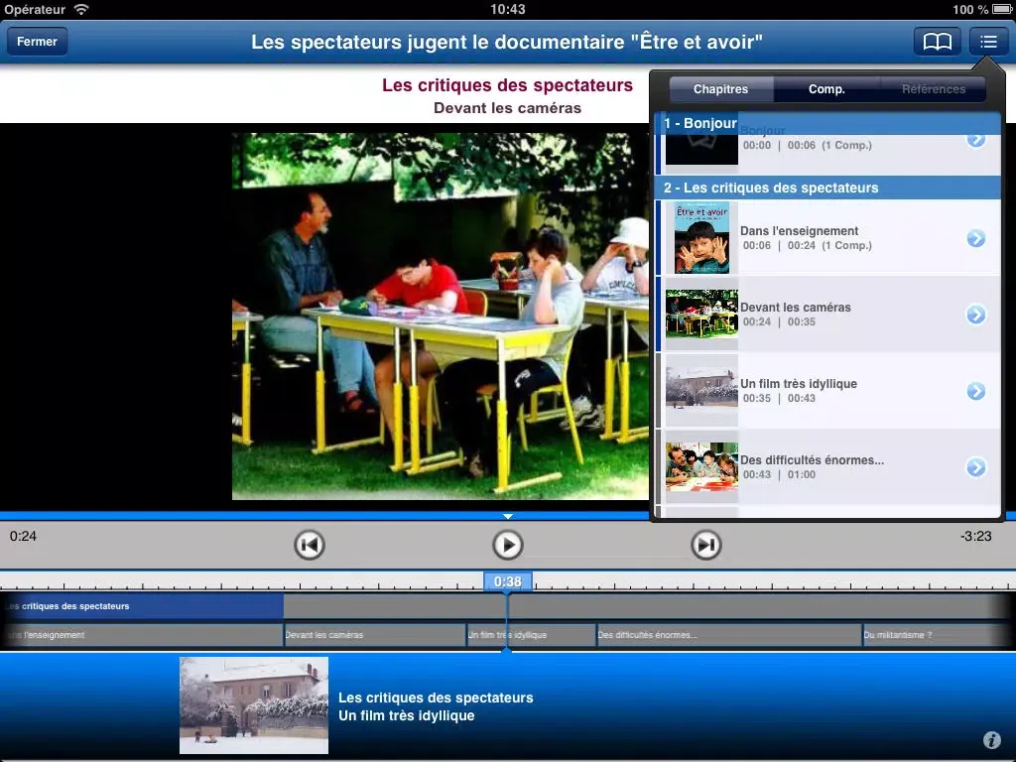The width and height of the screenshot is (1016, 762).
Task: Select Devant les caméras thumbnail in list
Action: coord(701,314)
